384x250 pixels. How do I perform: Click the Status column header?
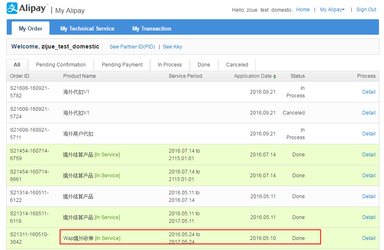coord(298,76)
